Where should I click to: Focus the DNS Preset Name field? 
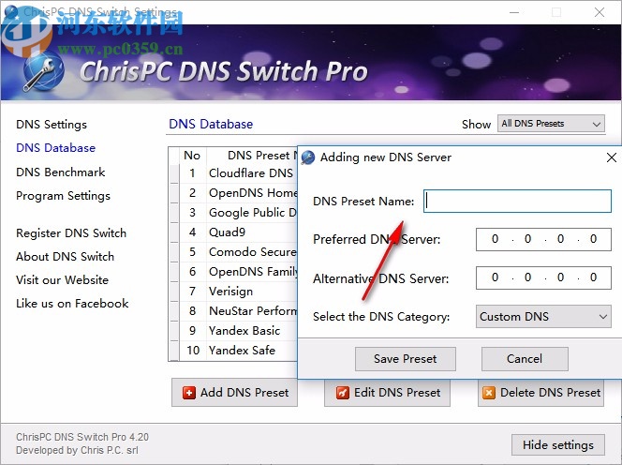click(517, 202)
